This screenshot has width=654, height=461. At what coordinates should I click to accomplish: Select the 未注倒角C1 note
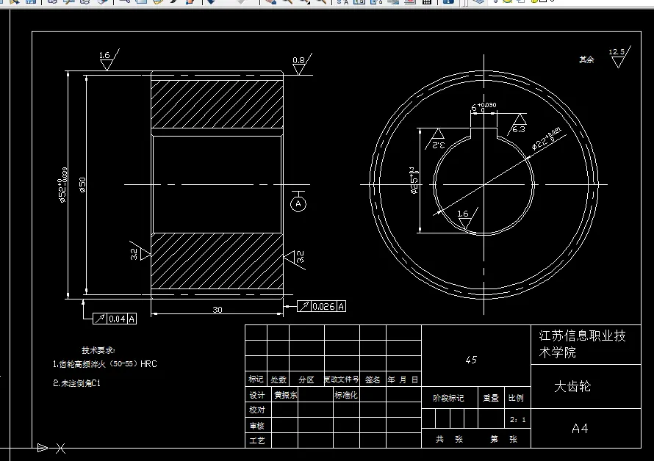(x=76, y=383)
